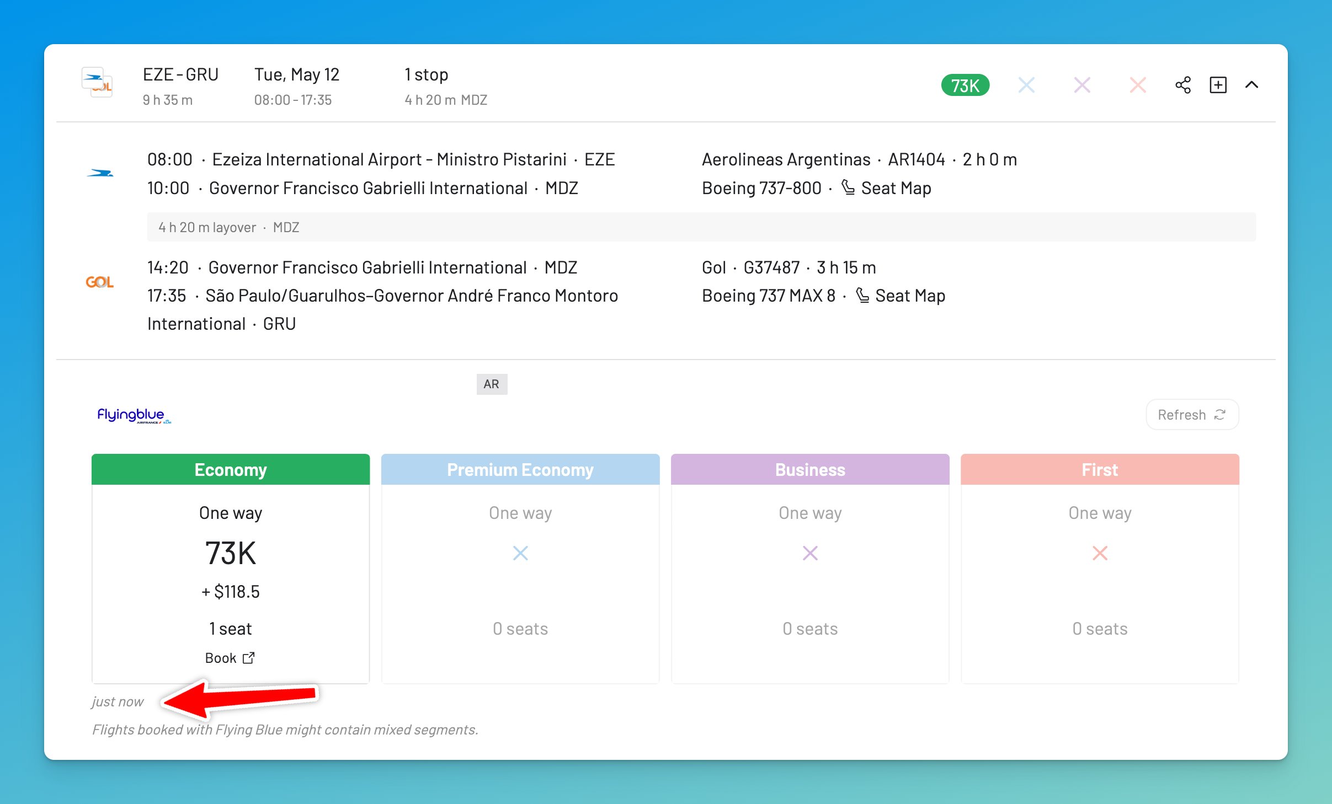Click the share icon for this flight
The image size is (1332, 804).
coord(1182,84)
